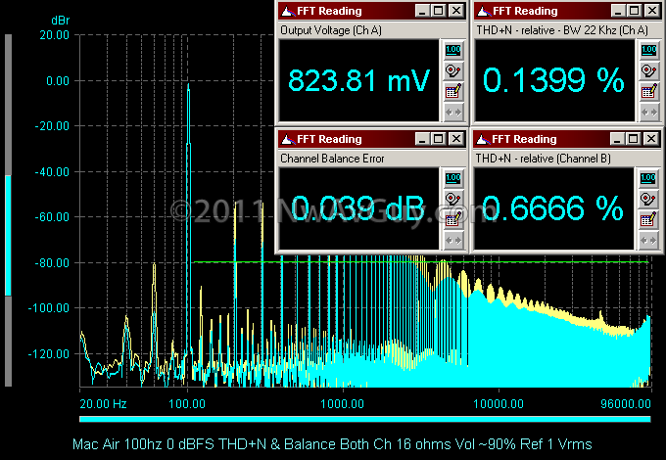Click the 0.039 dB balance error reading
Viewport: 666px width, 460px height.
pyautogui.click(x=358, y=207)
